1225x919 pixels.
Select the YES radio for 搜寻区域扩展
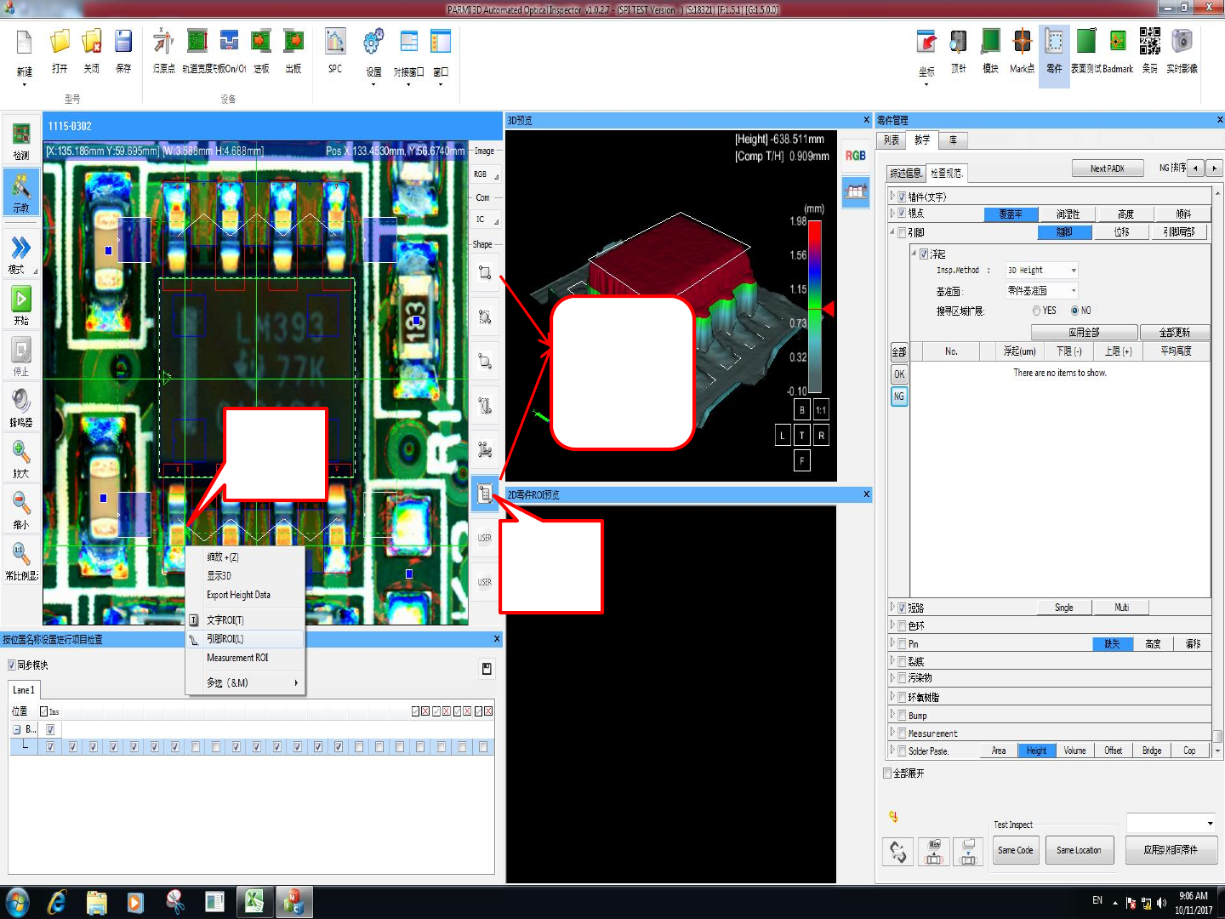[x=1036, y=311]
